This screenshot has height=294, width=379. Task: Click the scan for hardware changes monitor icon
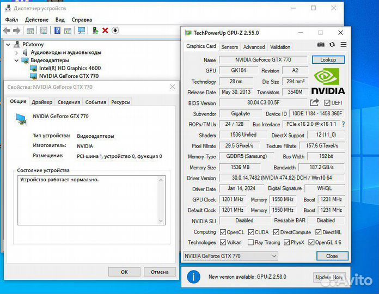[x=81, y=30]
